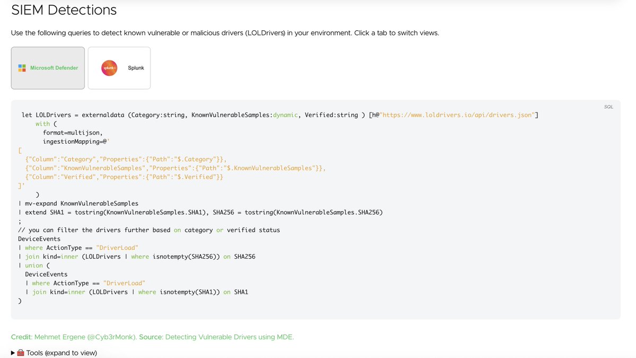Click the 'format=multijson,' line
The width and height of the screenshot is (636, 358).
tap(73, 133)
